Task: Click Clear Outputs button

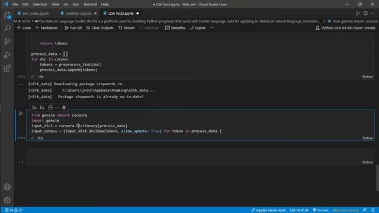Action: coord(100,28)
